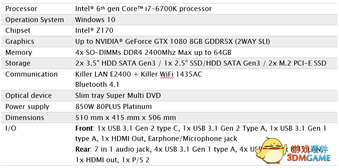Click the underlined WiFi word
The height and width of the screenshot is (168, 339).
tap(167, 74)
